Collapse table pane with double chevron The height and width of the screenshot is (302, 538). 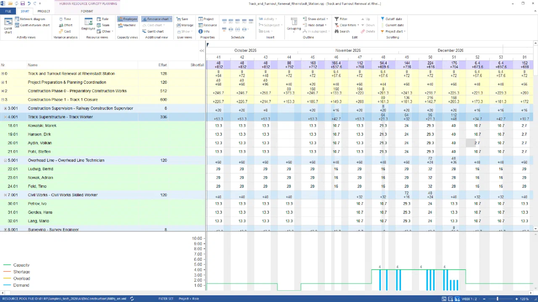click(202, 51)
